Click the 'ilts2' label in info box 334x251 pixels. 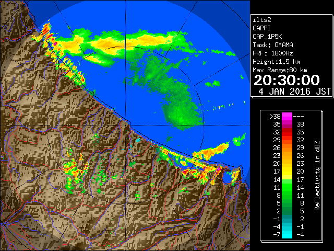point(262,20)
